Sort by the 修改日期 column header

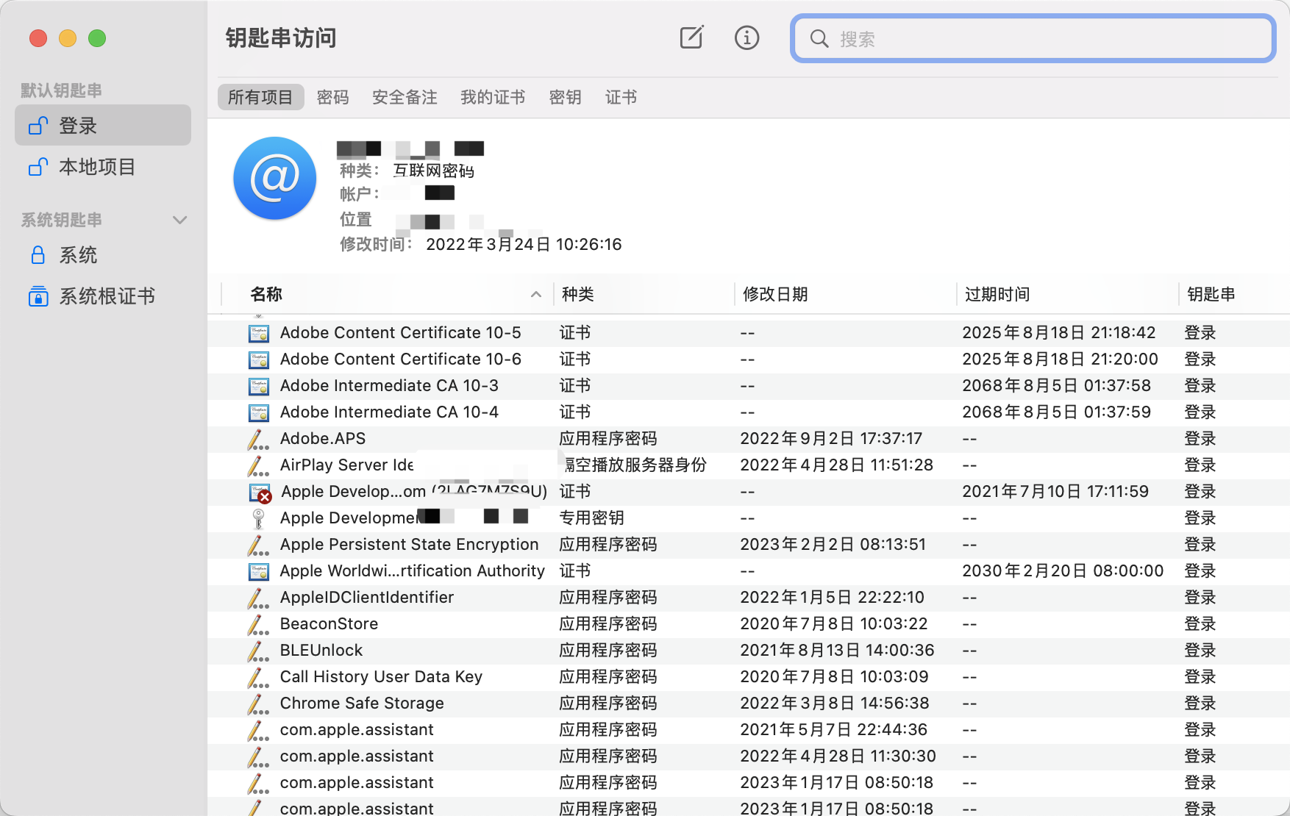775,294
